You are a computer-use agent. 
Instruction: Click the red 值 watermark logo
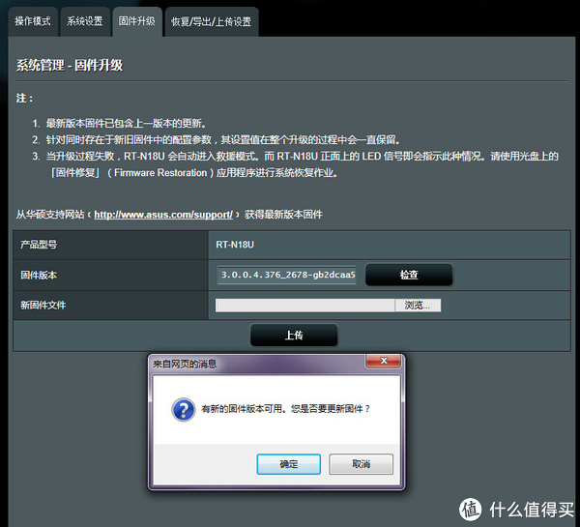(471, 509)
